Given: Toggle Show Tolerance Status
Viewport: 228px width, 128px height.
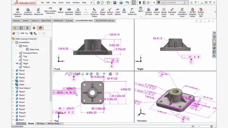Looking at the screenshot, I should tap(94, 12).
